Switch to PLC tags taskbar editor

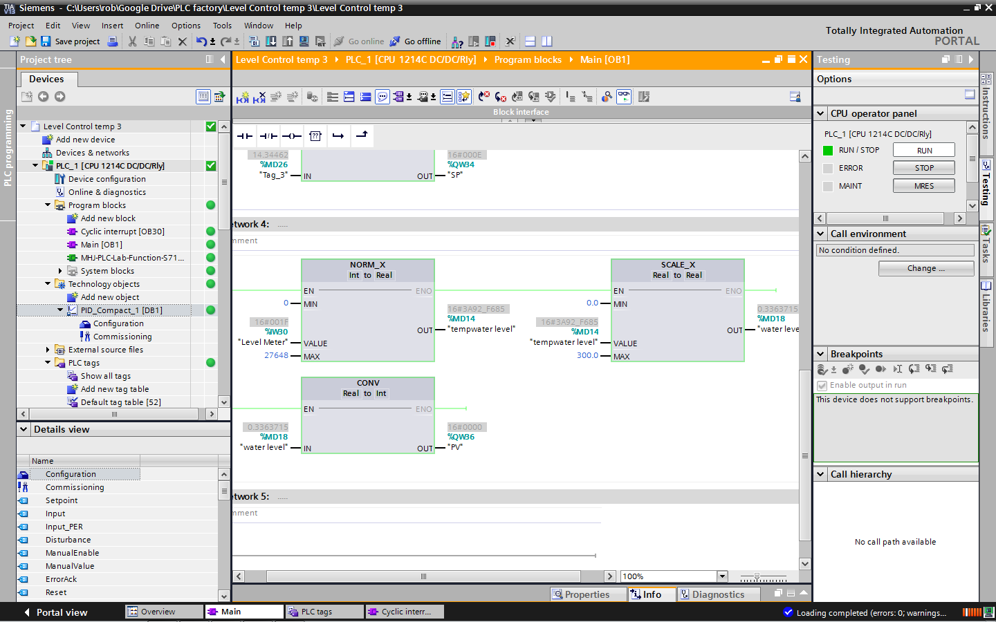pyautogui.click(x=324, y=612)
